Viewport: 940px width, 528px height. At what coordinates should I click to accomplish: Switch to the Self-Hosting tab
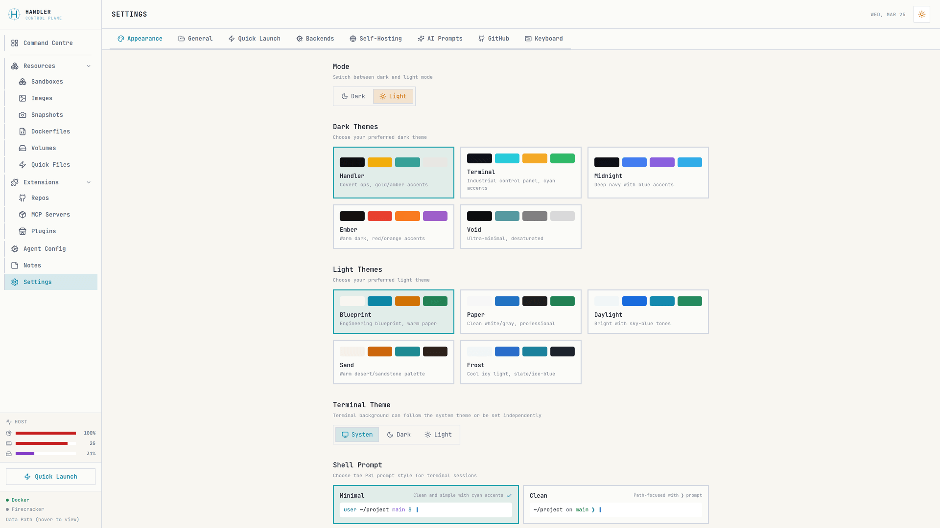tap(376, 39)
